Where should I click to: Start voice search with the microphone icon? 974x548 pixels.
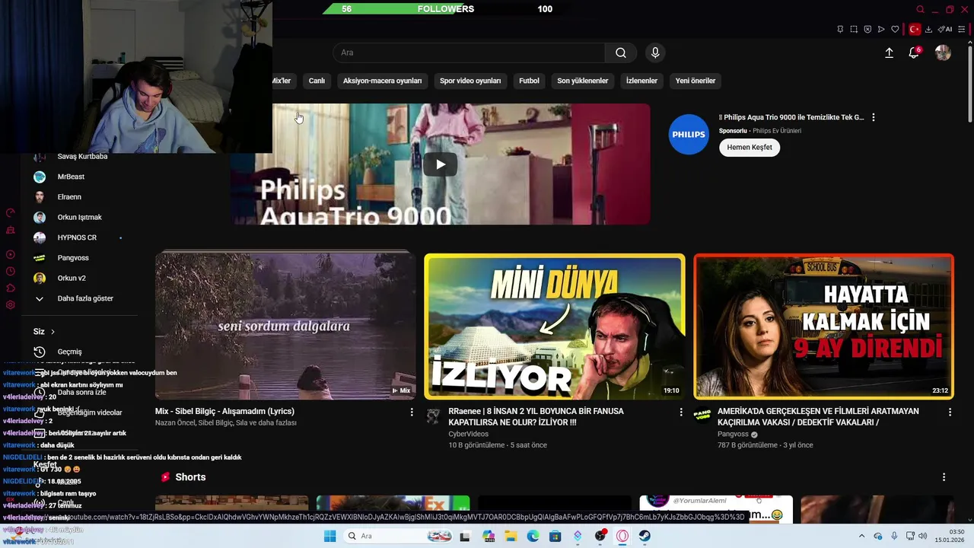(655, 53)
